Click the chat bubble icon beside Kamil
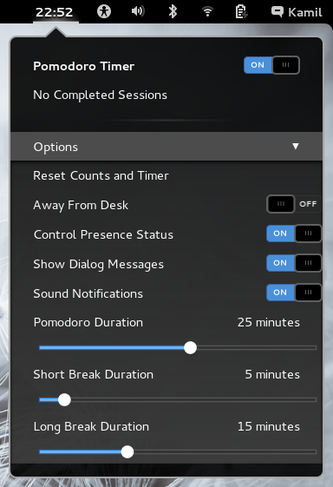 (277, 12)
